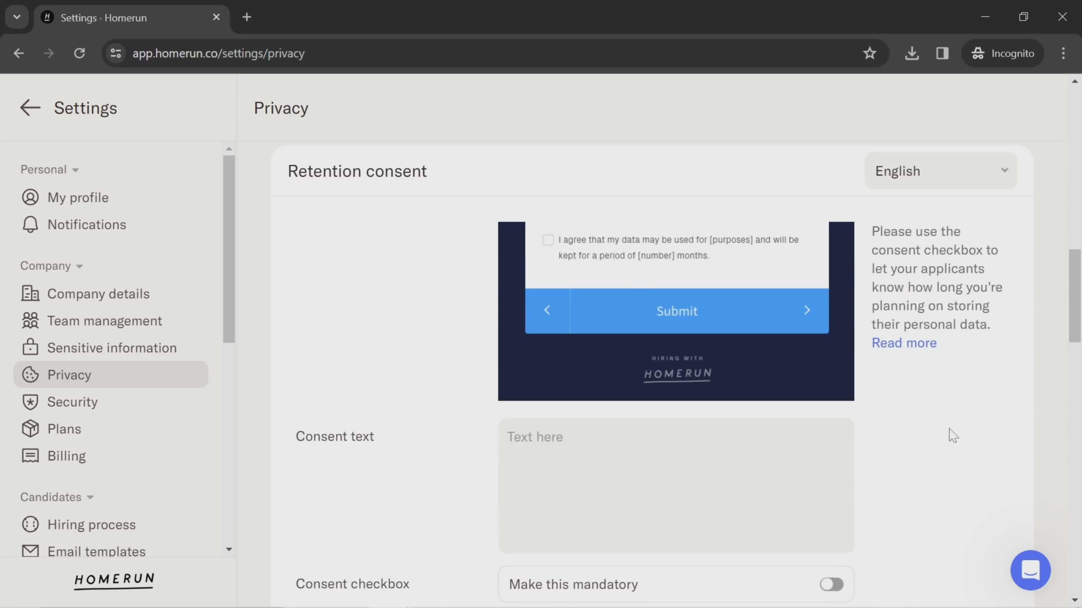This screenshot has height=608, width=1082.
Task: Open browser downloads icon
Action: (912, 53)
